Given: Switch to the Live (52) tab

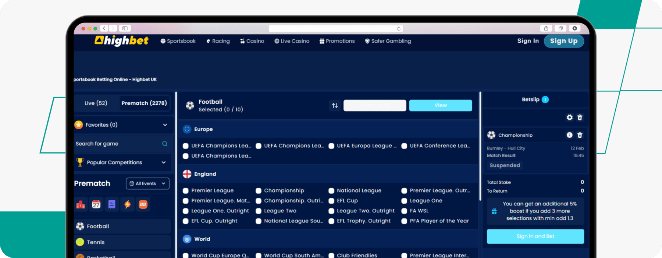Looking at the screenshot, I should [x=96, y=103].
